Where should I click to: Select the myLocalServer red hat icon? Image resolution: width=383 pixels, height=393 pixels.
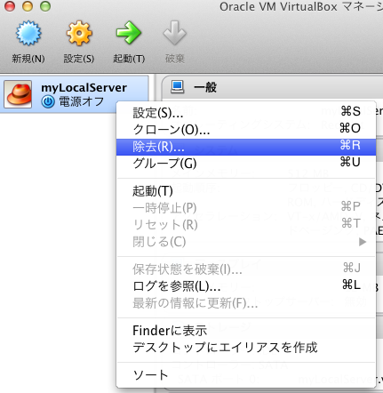[x=18, y=94]
